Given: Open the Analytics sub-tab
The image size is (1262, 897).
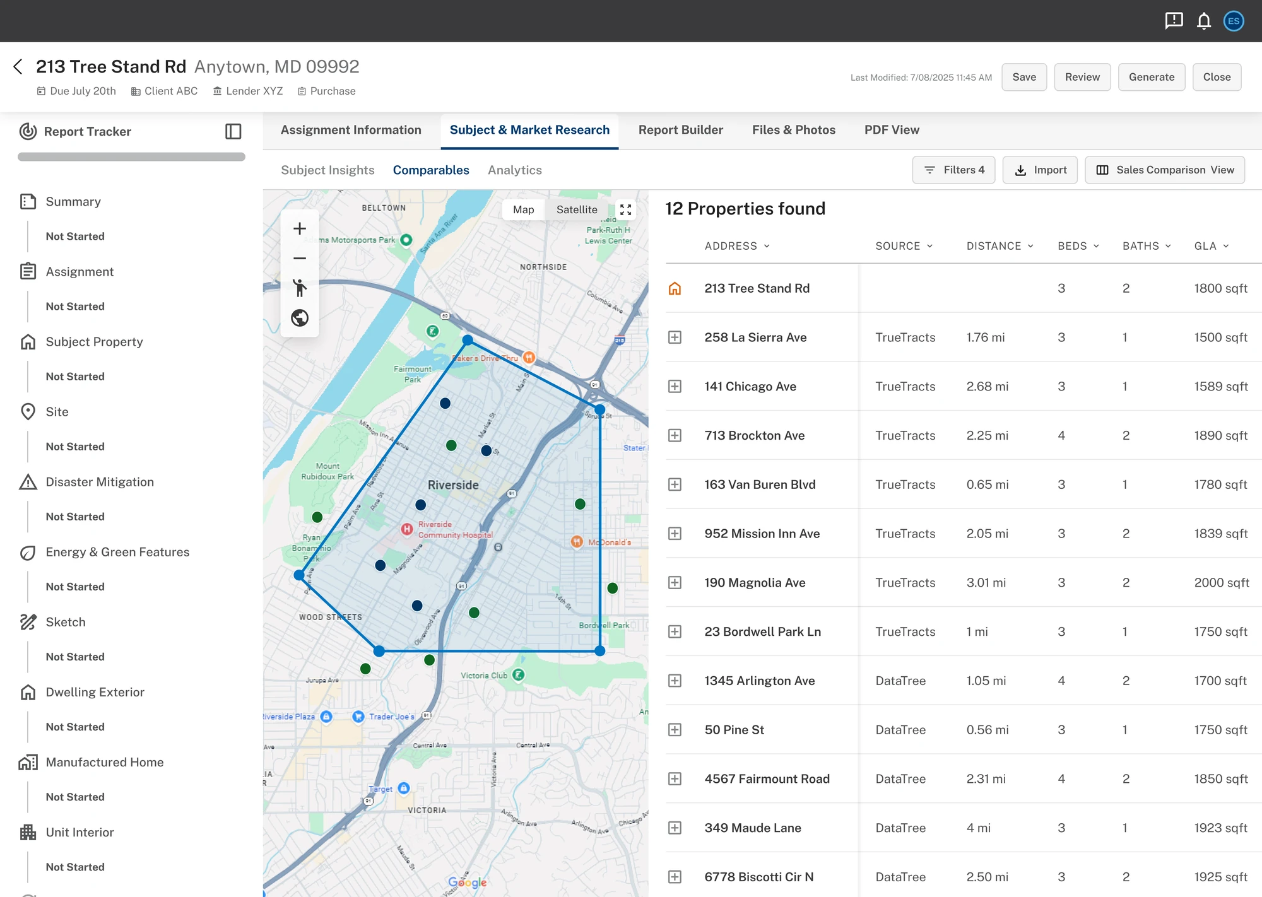Looking at the screenshot, I should point(514,170).
